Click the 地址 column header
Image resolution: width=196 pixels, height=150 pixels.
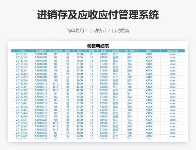tap(149, 51)
